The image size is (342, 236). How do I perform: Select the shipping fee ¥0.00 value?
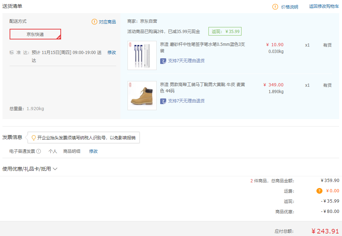333,191
